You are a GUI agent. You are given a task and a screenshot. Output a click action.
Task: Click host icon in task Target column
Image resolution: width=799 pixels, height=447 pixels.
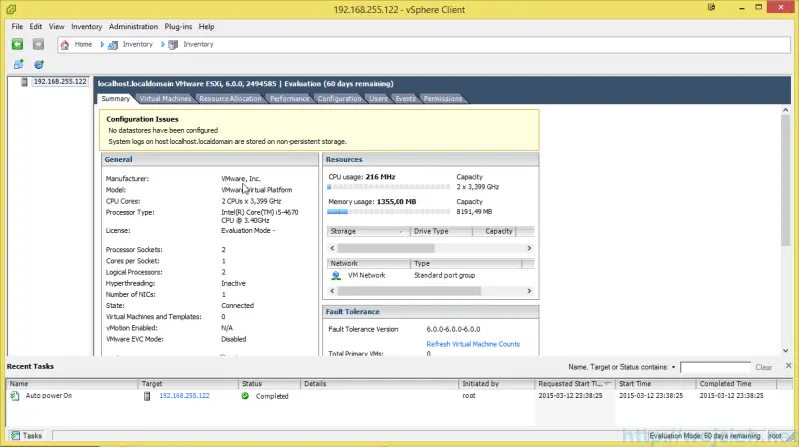point(147,396)
